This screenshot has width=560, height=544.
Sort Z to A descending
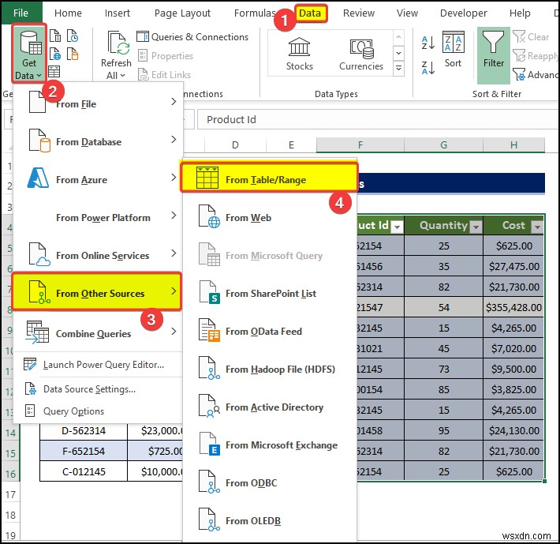coord(427,68)
